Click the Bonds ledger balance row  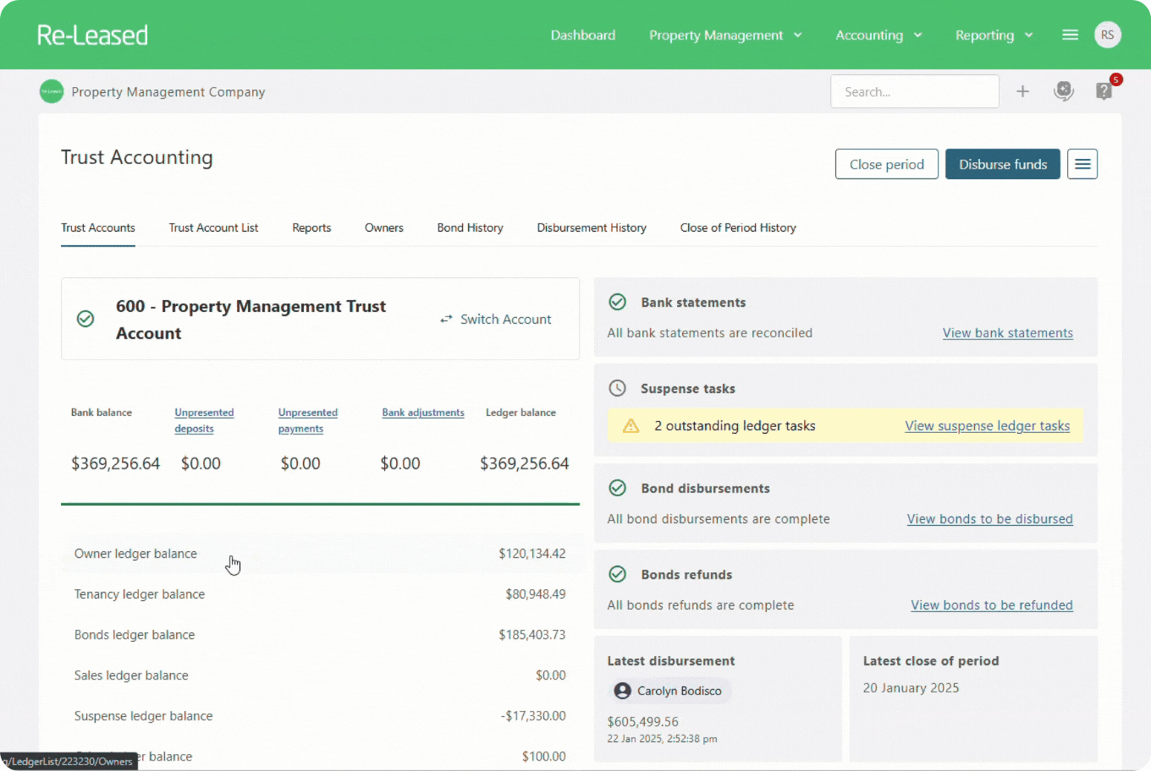320,635
